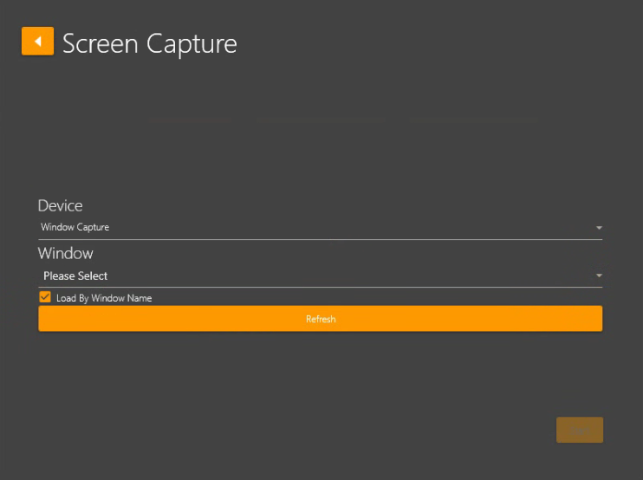Toggle the orange checkmark box below Window
The height and width of the screenshot is (480, 643).
(45, 297)
